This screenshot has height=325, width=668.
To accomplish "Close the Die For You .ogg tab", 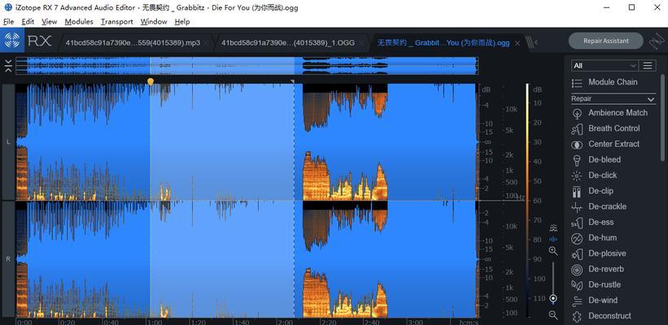I will click(x=517, y=43).
